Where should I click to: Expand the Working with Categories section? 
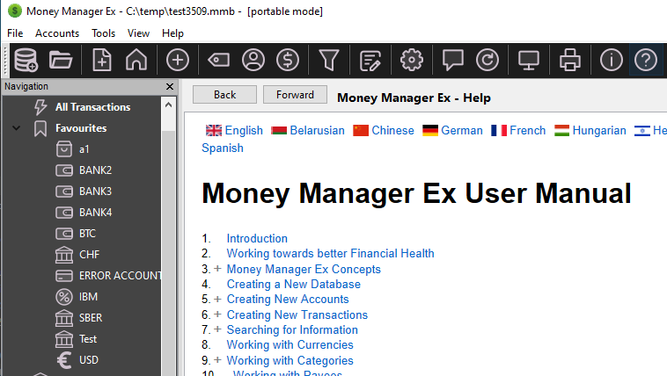tap(218, 360)
